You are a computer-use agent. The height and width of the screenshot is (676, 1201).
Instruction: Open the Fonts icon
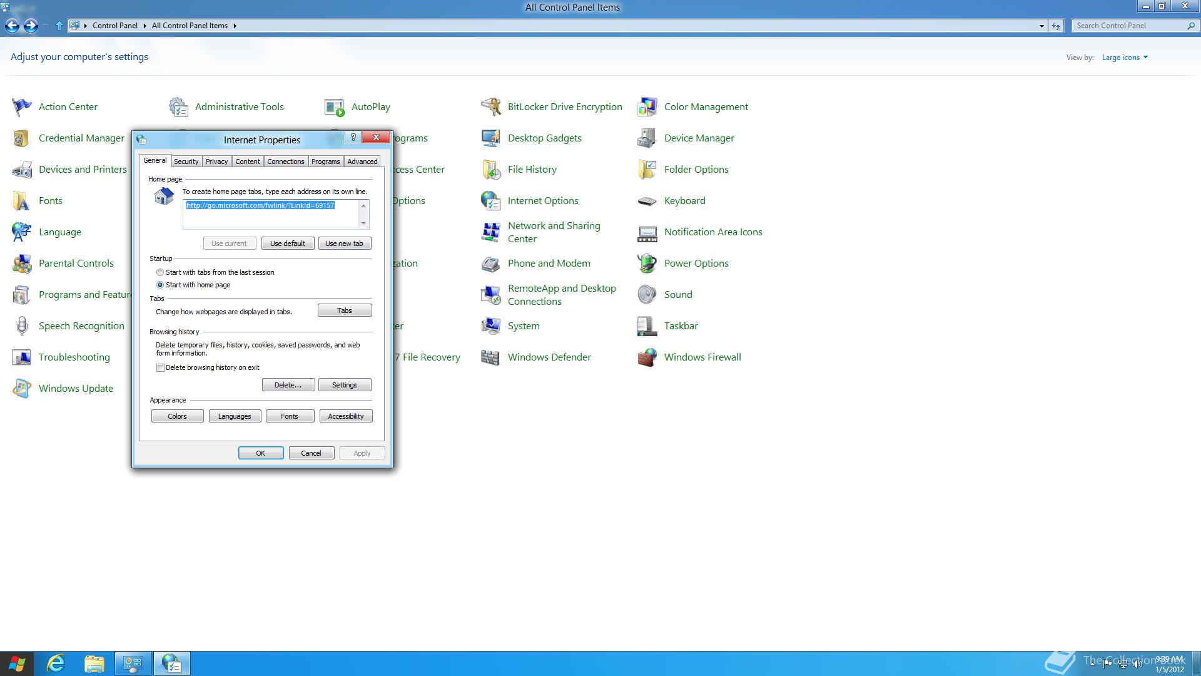tap(22, 201)
